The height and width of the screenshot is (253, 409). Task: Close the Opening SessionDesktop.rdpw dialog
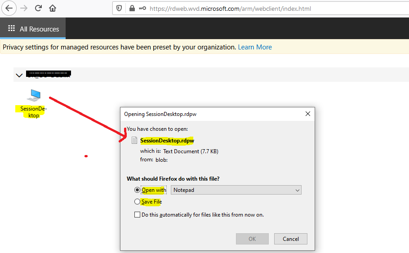coord(308,114)
